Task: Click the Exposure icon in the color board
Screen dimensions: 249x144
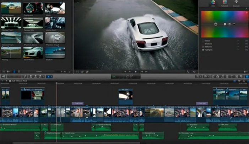Action: pos(237,3)
